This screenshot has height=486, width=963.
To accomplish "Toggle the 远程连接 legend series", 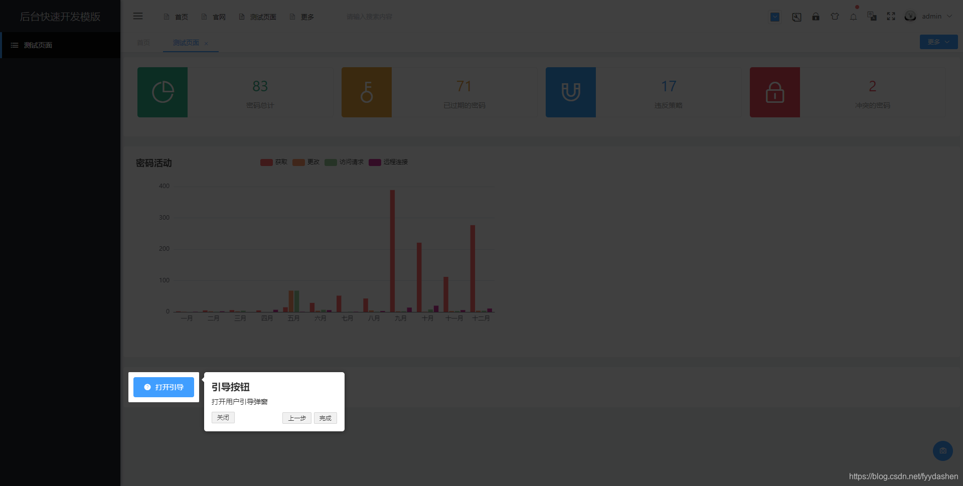I will [x=388, y=163].
